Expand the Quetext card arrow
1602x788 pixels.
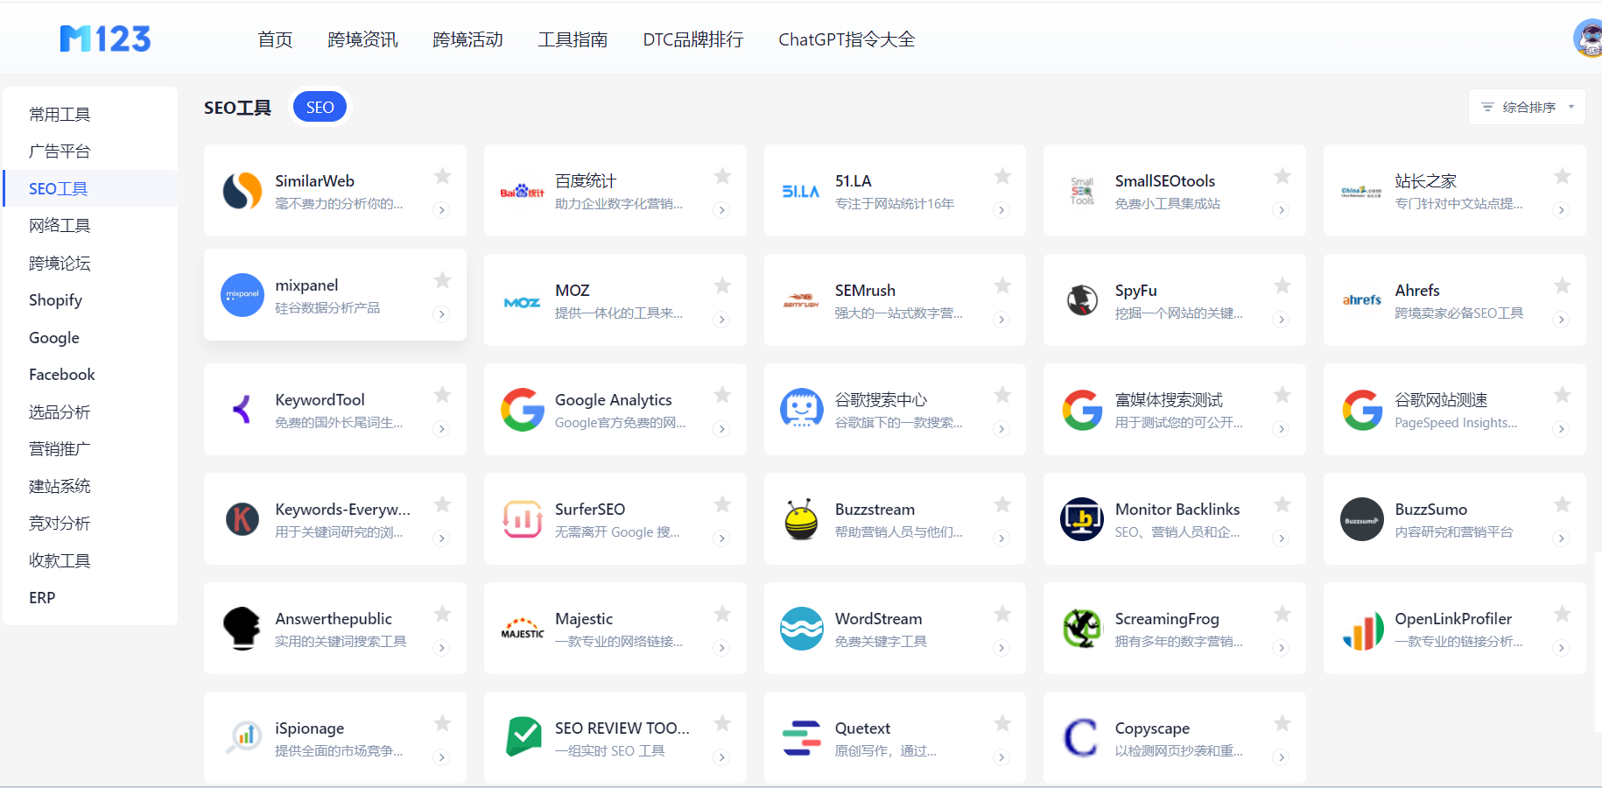tap(1001, 757)
